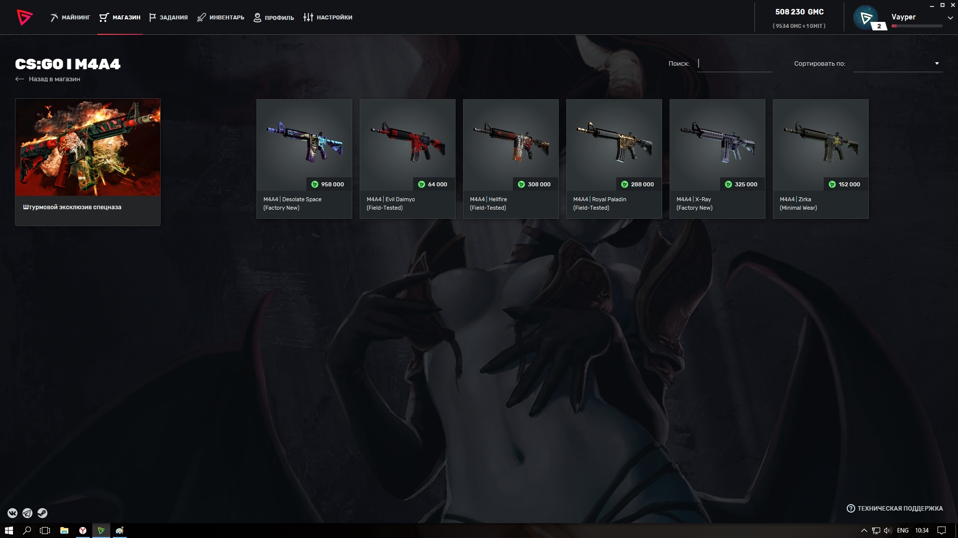Viewport: 958px width, 538px height.
Task: Click the red app logo icon
Action: pos(24,17)
